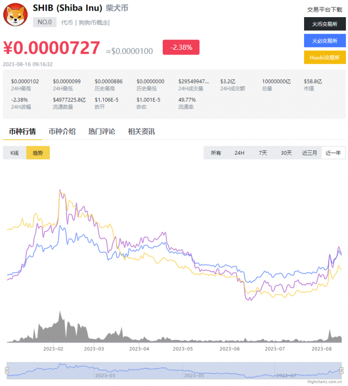Image resolution: width=348 pixels, height=386 pixels.
Task: Click the $3.2亿 24H成交额 value
Action: coord(228,81)
